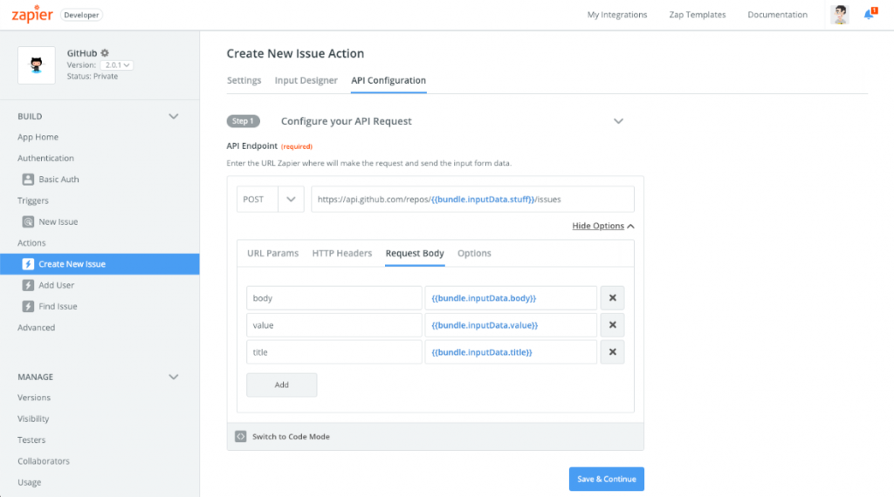Go to App Home
Screen dimensions: 894x497
coord(38,137)
